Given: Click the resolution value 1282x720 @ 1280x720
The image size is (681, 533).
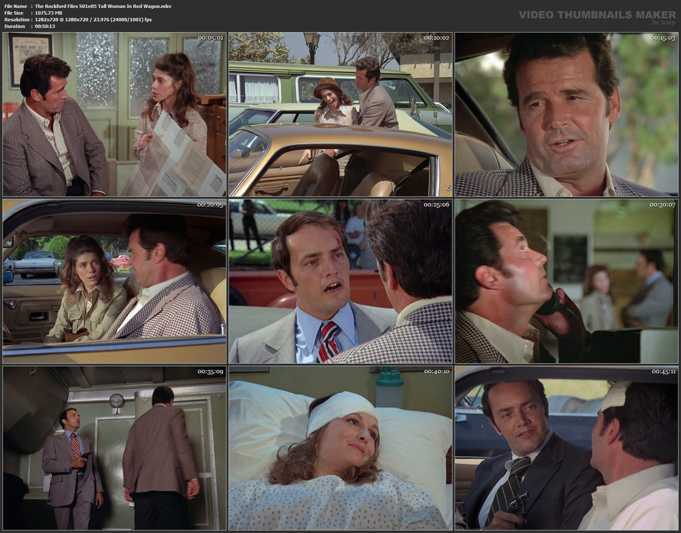Looking at the screenshot, I should point(63,19).
